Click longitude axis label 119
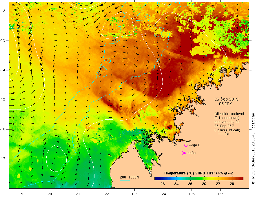The image size is (255, 197). [20, 194]
